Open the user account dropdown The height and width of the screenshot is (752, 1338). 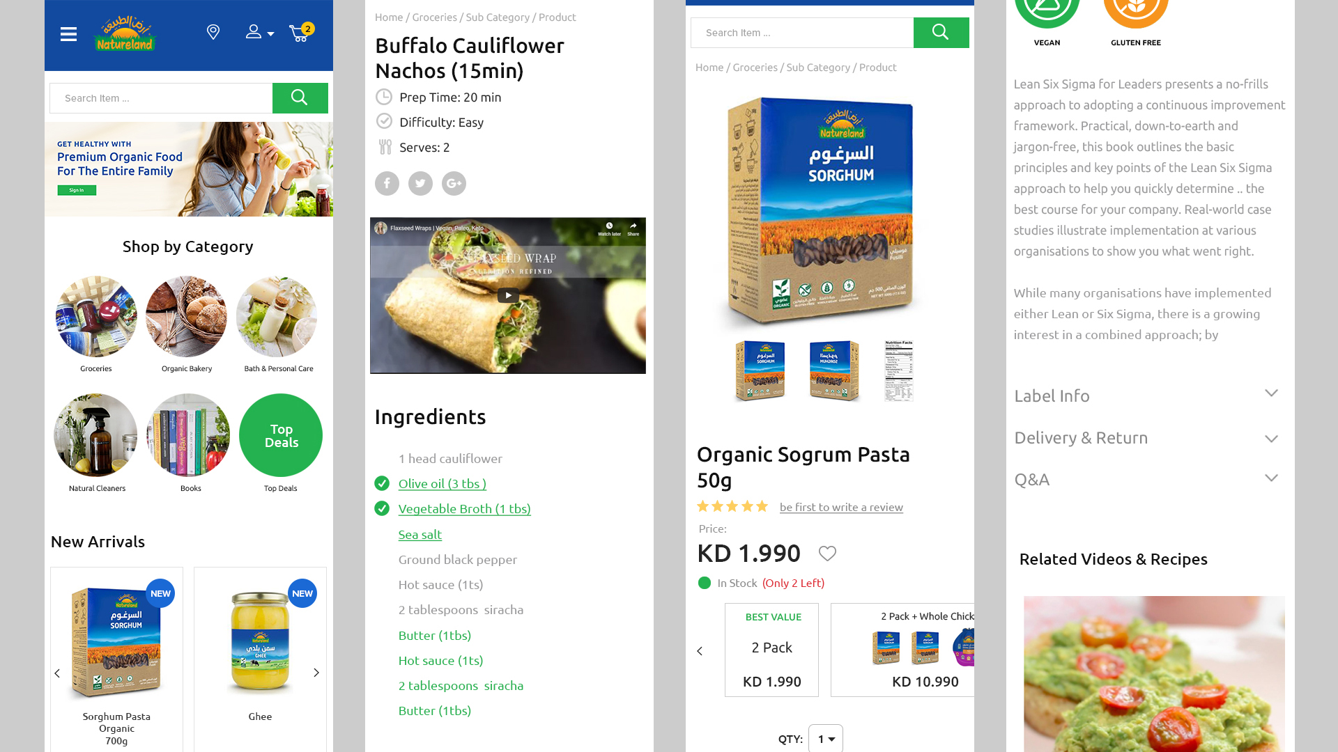259,32
